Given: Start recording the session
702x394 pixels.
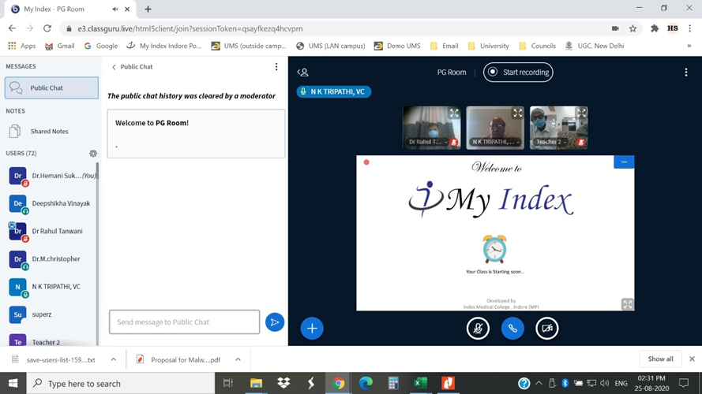Looking at the screenshot, I should pos(518,72).
